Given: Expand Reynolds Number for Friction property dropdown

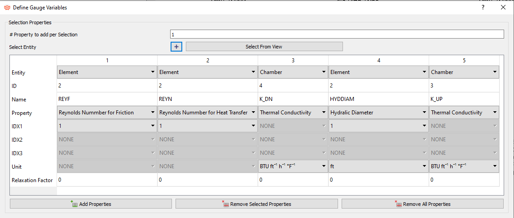Looking at the screenshot, I should point(107,113).
